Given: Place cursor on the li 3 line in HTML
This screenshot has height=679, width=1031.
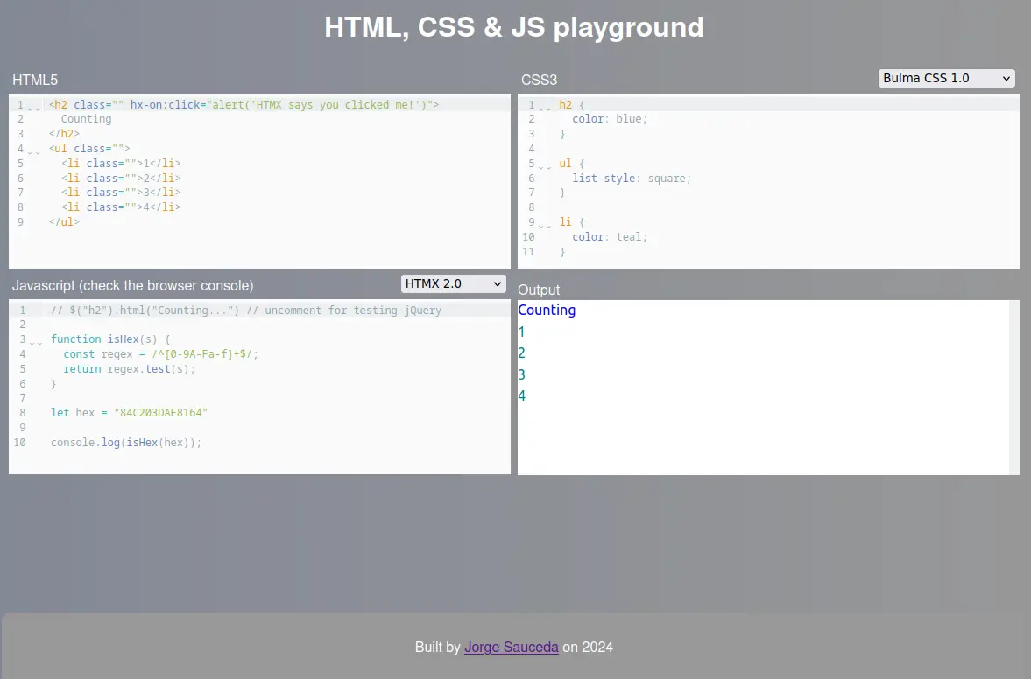Looking at the screenshot, I should point(121,192).
